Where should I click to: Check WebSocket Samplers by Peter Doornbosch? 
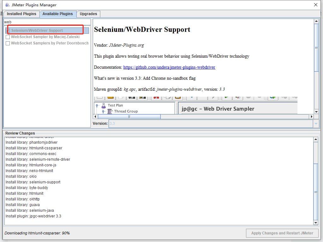click(x=8, y=43)
